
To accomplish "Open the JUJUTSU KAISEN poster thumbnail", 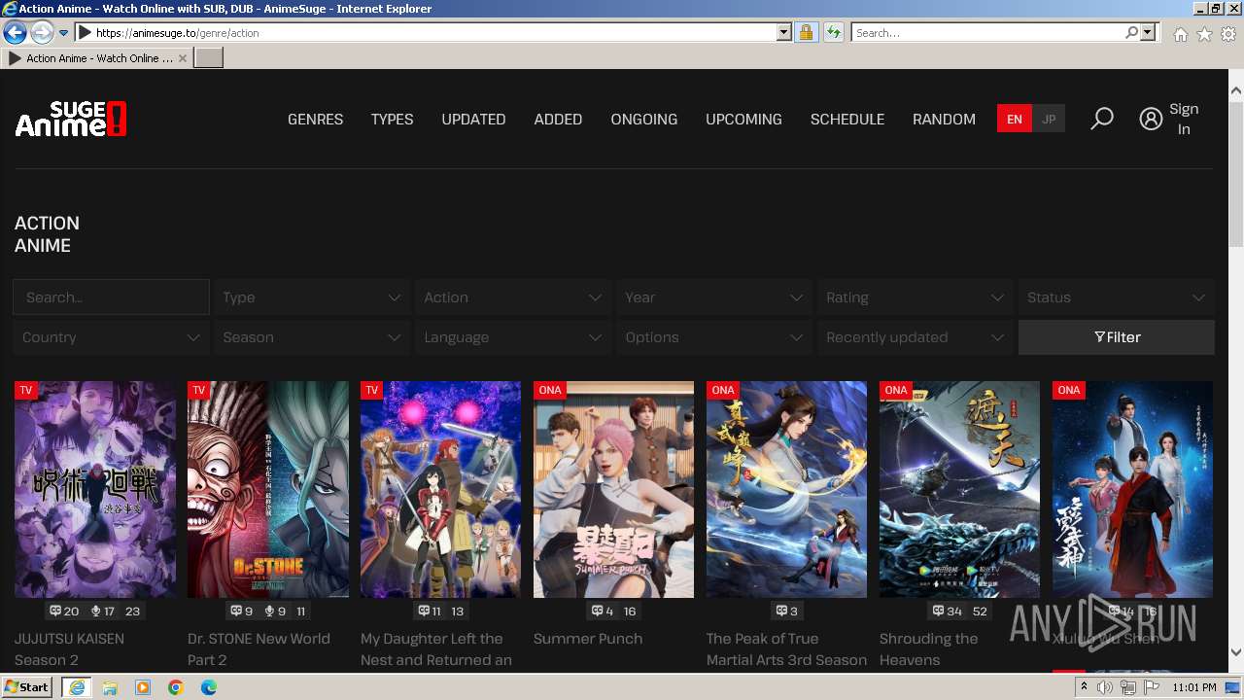I will [x=95, y=489].
